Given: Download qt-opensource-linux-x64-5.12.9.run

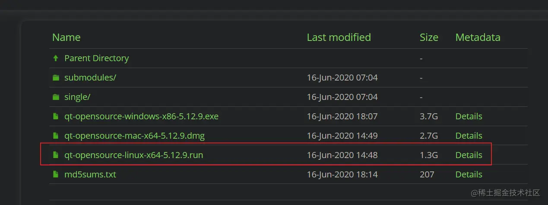Looking at the screenshot, I should coord(133,155).
